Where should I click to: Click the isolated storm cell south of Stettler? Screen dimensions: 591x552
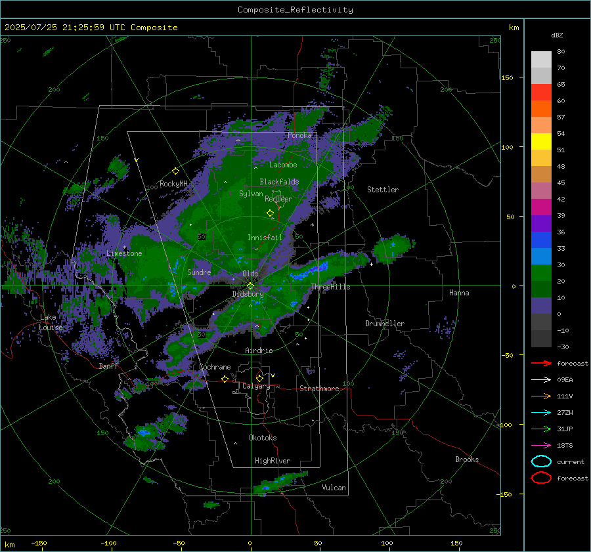393,249
